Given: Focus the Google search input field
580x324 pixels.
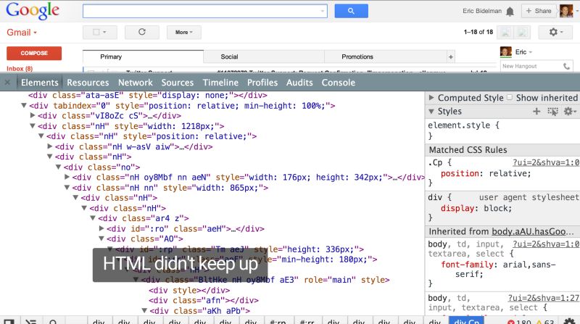Looking at the screenshot, I should 205,11.
